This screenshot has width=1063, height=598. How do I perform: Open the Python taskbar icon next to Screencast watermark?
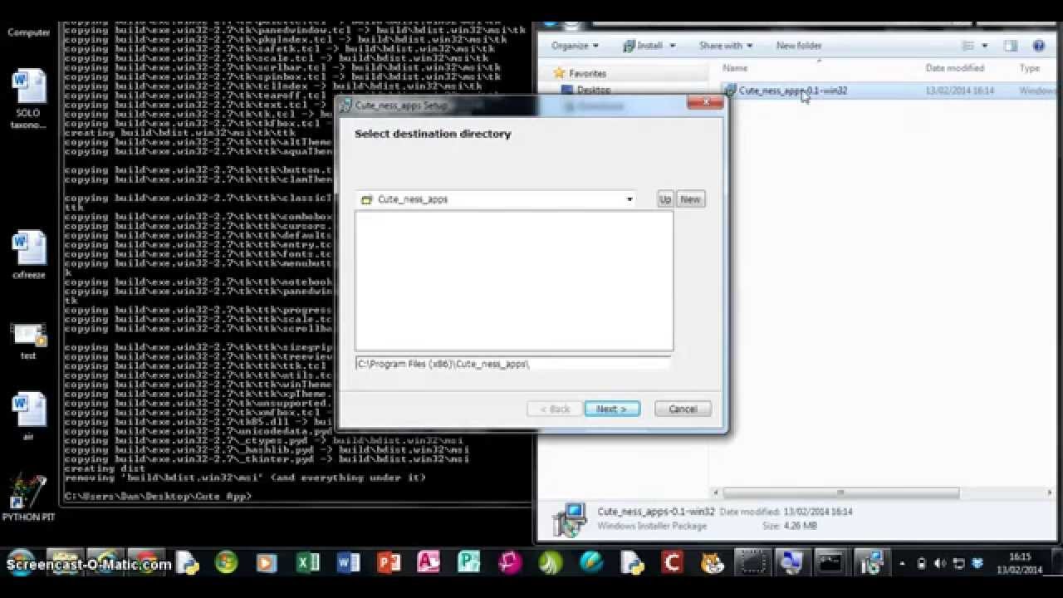click(x=188, y=563)
